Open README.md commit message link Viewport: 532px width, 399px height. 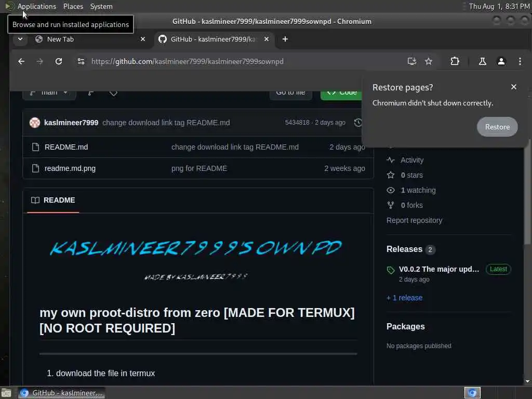coord(235,147)
